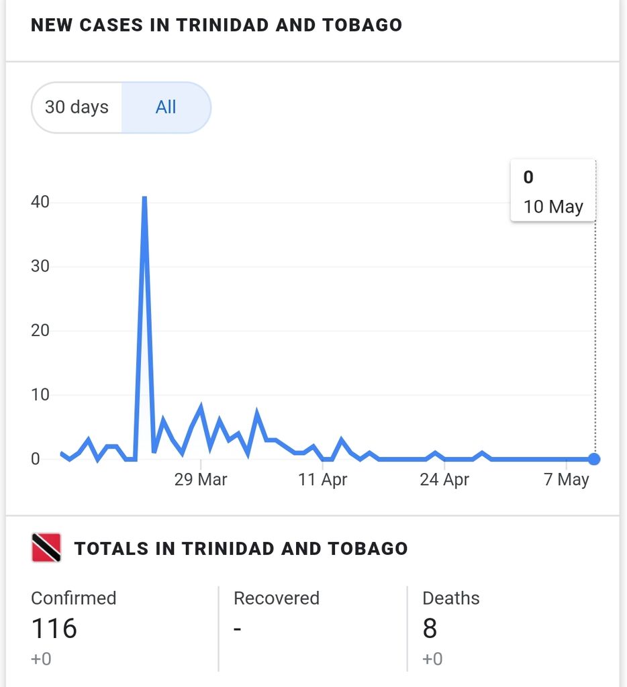Click the Recovered statistic label
Image resolution: width=627 pixels, height=687 pixels.
[x=276, y=598]
